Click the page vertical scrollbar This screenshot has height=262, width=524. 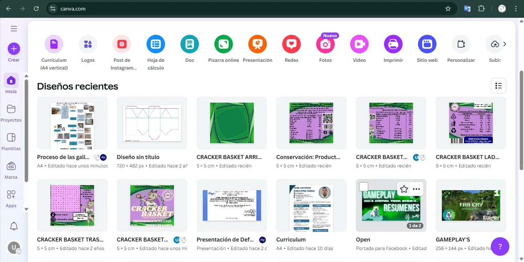pyautogui.click(x=521, y=120)
